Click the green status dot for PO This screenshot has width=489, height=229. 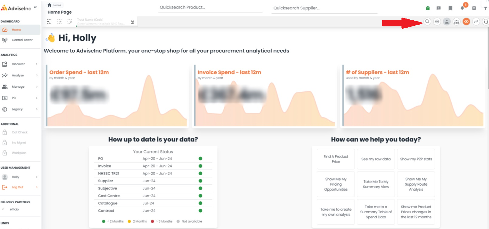click(200, 158)
